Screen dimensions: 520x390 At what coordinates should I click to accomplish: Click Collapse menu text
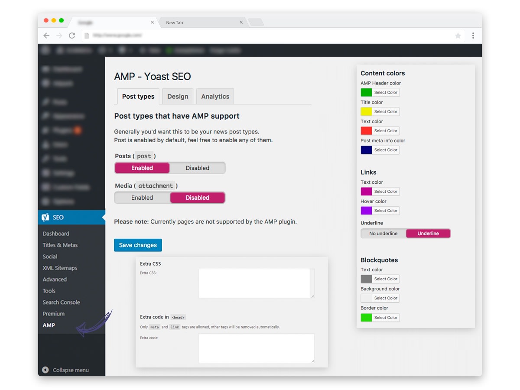pos(71,370)
